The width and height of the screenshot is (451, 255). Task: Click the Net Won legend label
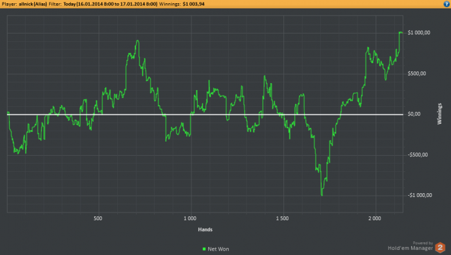click(x=218, y=249)
